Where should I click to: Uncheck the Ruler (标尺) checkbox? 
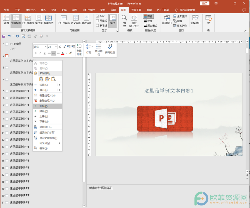pyautogui.click(x=97, y=16)
